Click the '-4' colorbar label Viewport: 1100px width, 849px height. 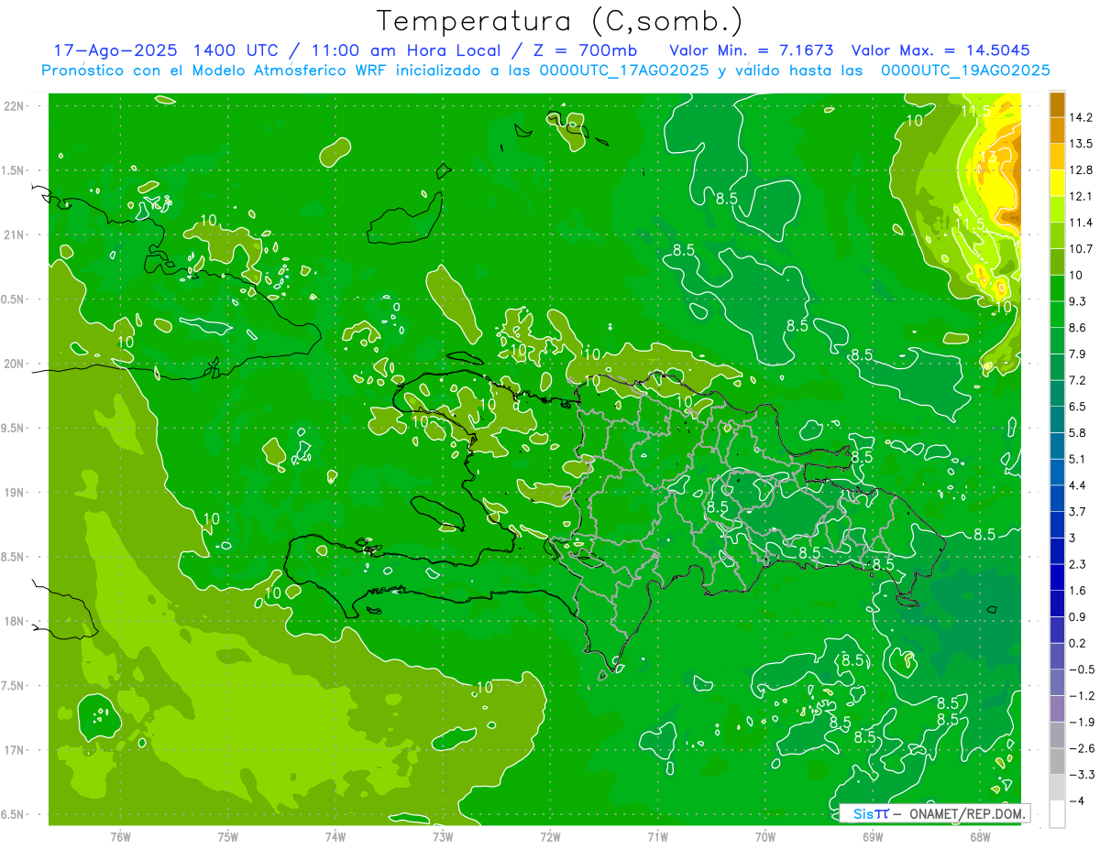tap(1077, 801)
